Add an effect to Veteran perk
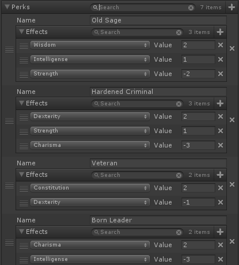Image resolution: width=239 pixels, height=265 pixels. tap(220, 175)
